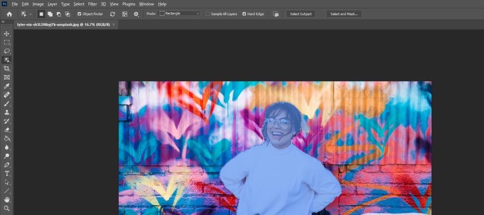Viewport: 484px width, 215px height.
Task: Expand the tool preset picker arrow
Action: (x=30, y=13)
